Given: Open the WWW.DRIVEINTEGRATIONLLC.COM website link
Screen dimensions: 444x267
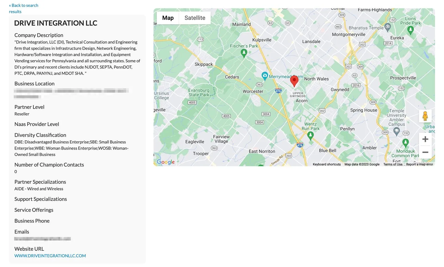Looking at the screenshot, I should 50,256.
